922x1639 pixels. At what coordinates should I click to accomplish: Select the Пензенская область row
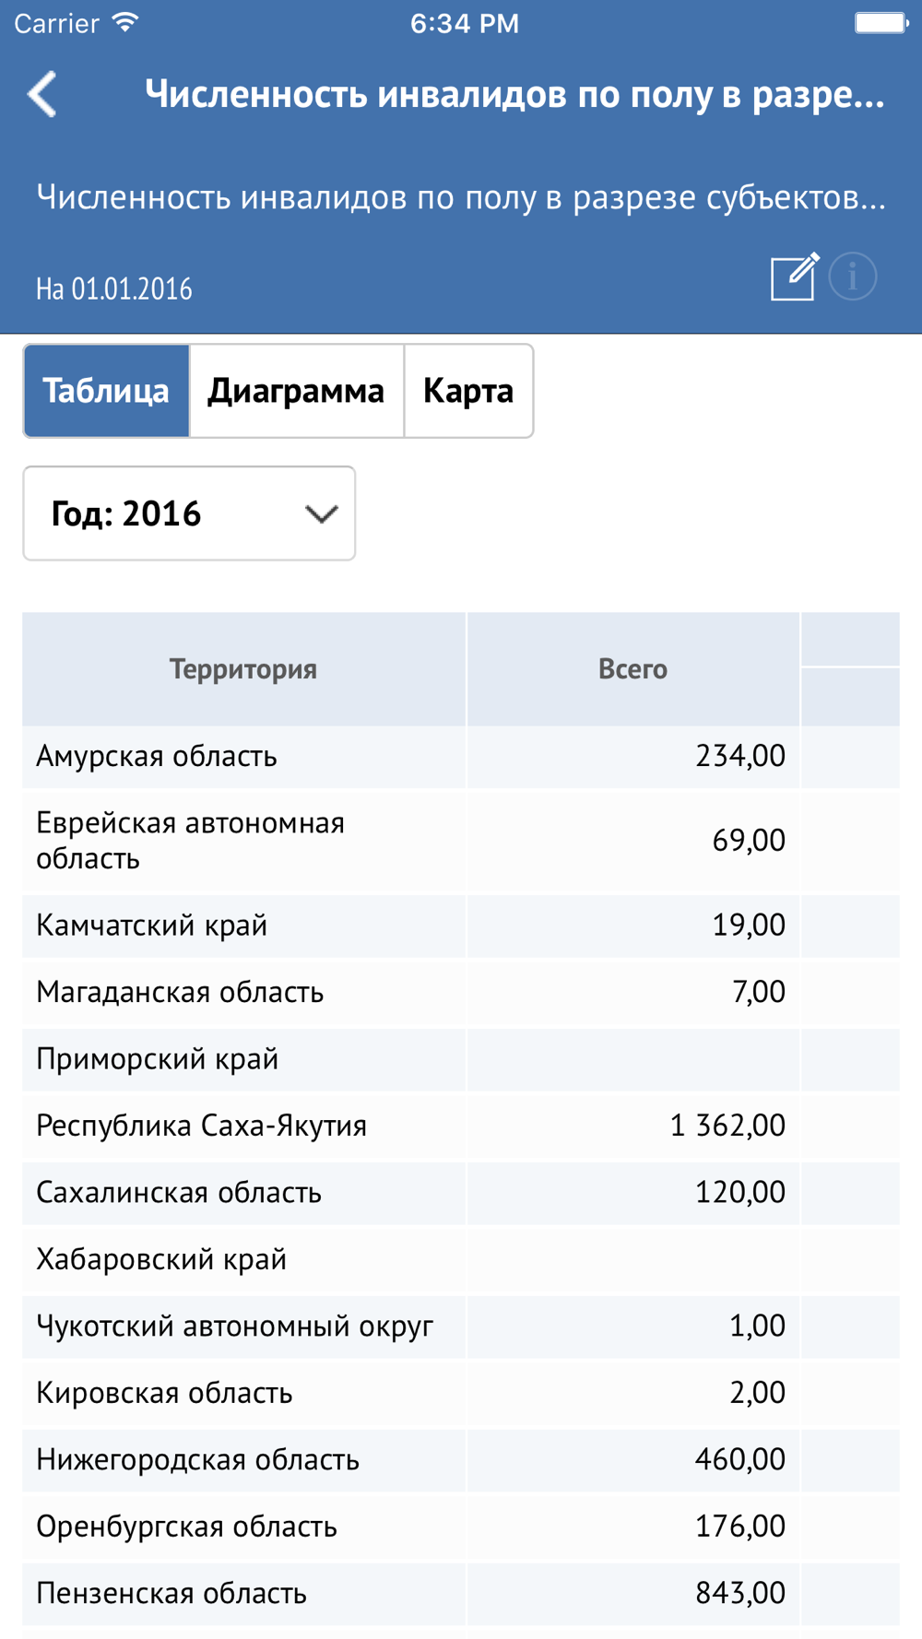(x=461, y=1594)
